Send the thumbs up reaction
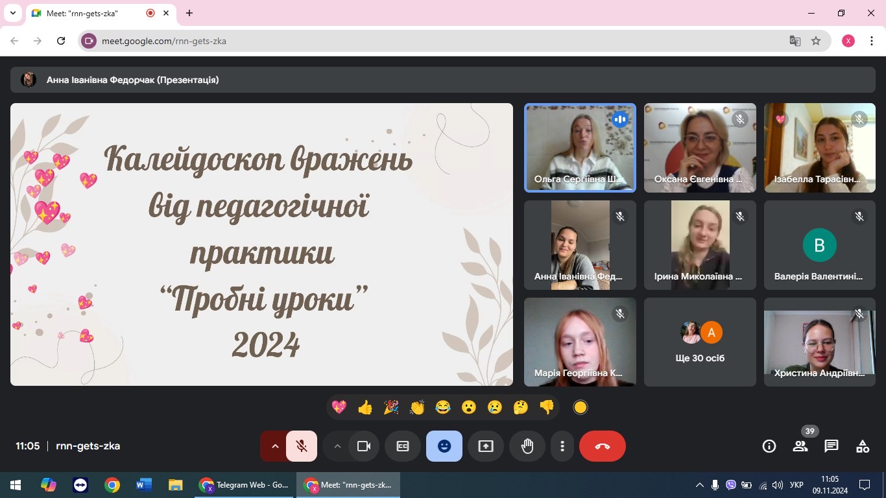This screenshot has height=498, width=886. click(x=365, y=407)
